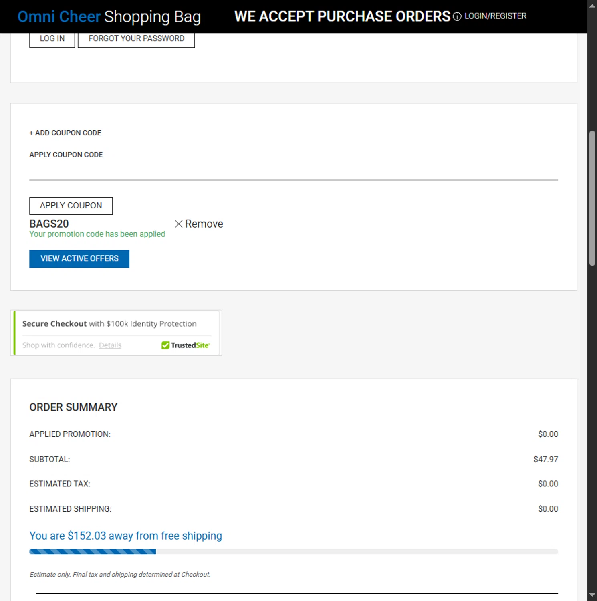Click the APPLY COUPON button
Viewport: 597px width, 601px height.
click(71, 206)
